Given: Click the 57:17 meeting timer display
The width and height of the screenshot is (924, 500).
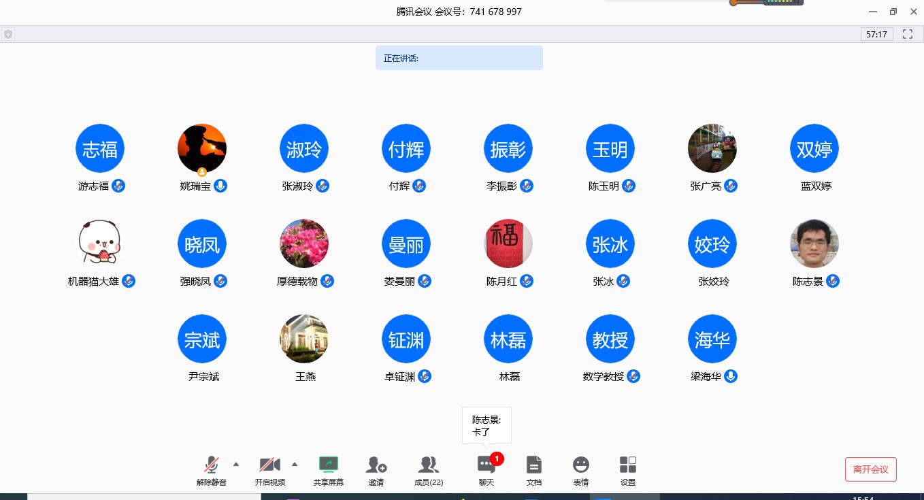Looking at the screenshot, I should pyautogui.click(x=876, y=34).
